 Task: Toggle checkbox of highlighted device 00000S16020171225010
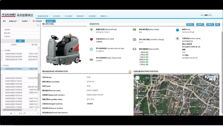pyautogui.click(x=2, y=69)
